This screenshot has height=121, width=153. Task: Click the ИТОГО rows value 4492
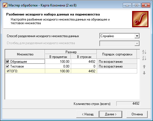(x=92, y=71)
